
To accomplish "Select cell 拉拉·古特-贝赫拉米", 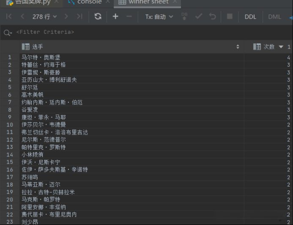I will click(x=132, y=192).
